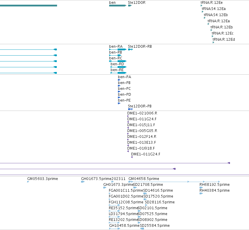This screenshot has width=249, height=230.
Task: Select tRNA:R:12Ee gene label
Action: pyautogui.click(x=212, y=3)
